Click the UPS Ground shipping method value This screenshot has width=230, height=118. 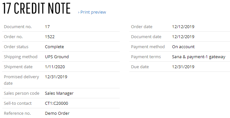click(x=57, y=57)
